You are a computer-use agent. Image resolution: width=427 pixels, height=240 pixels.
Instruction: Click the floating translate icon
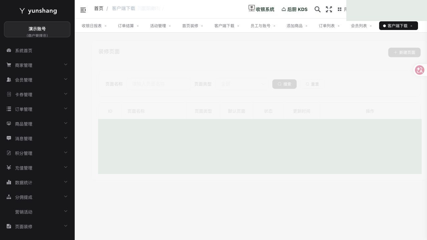pyautogui.click(x=420, y=70)
